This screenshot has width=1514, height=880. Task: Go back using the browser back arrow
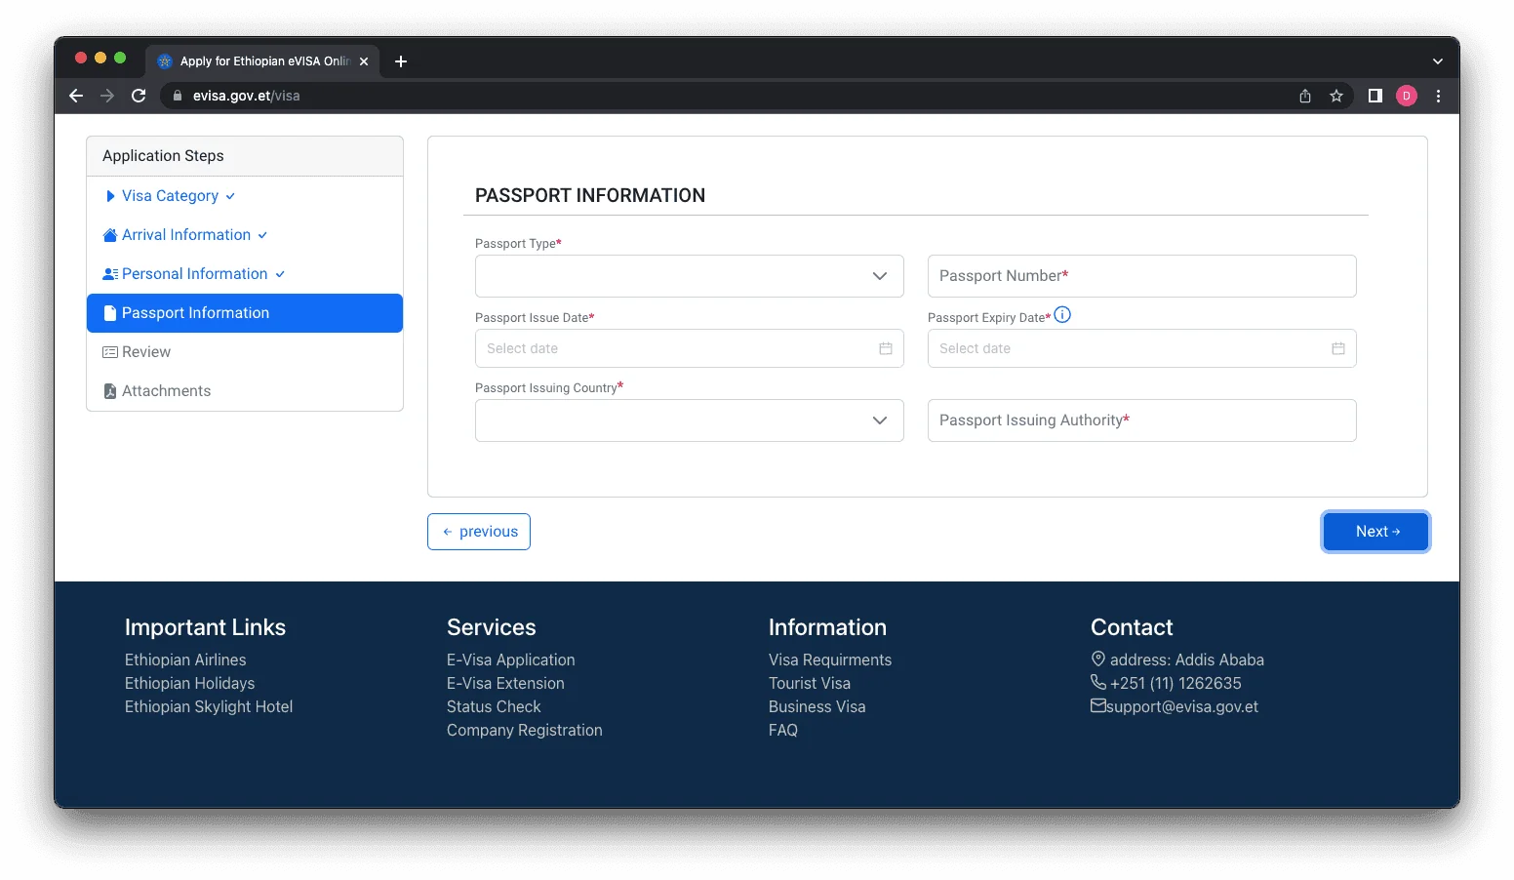pyautogui.click(x=76, y=96)
